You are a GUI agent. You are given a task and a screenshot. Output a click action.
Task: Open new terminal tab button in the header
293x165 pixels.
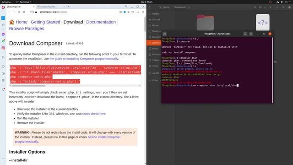(165, 34)
